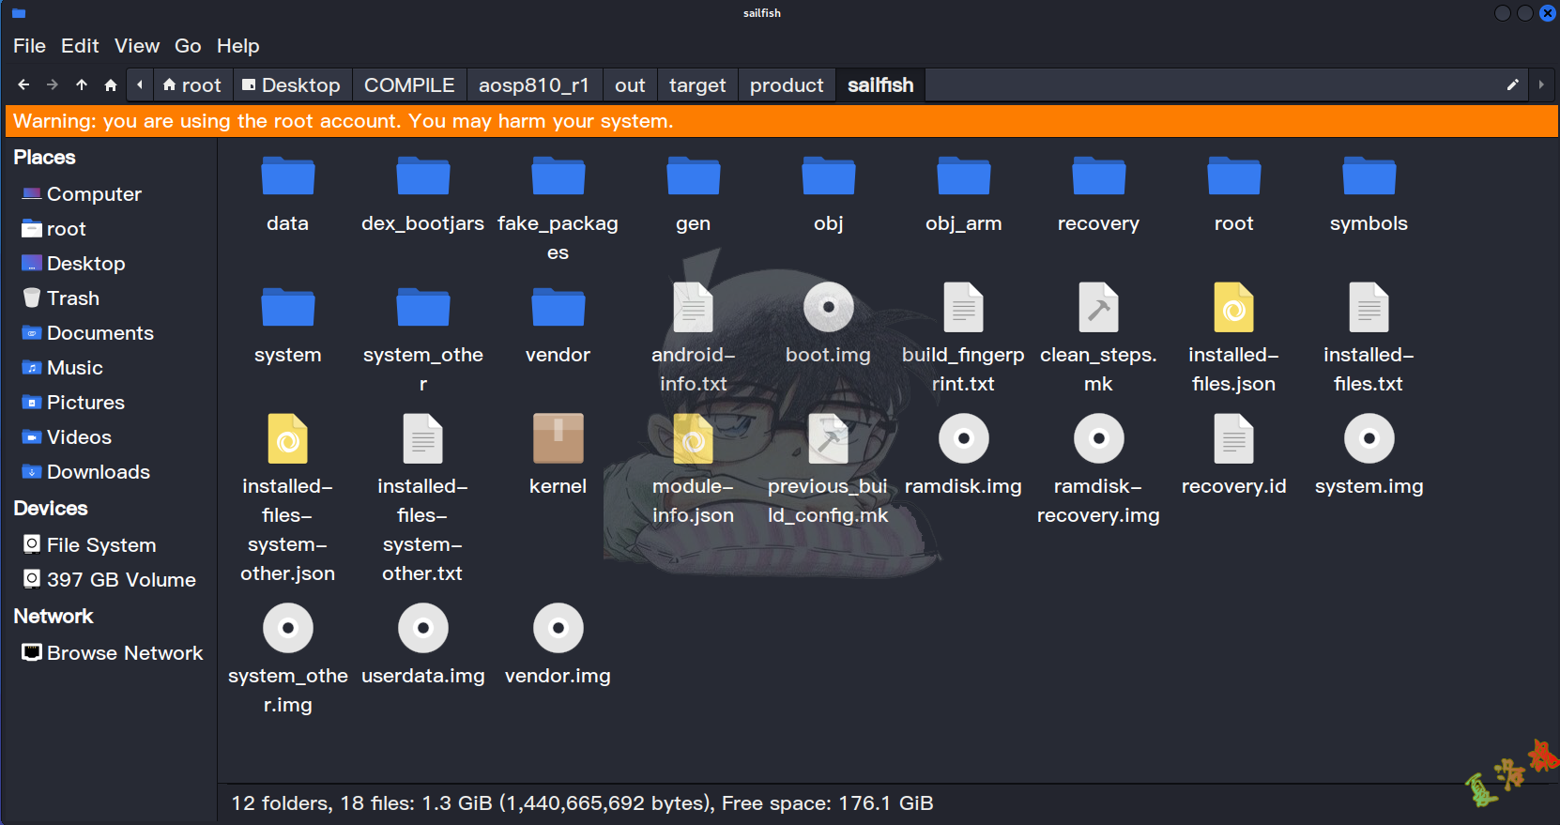
Task: Open the recovery folder
Action: (1098, 177)
